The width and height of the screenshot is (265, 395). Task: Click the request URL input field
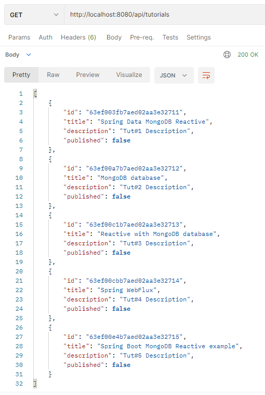(x=165, y=15)
